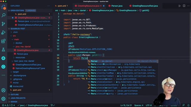Expand the Outline section

[x=15, y=95]
